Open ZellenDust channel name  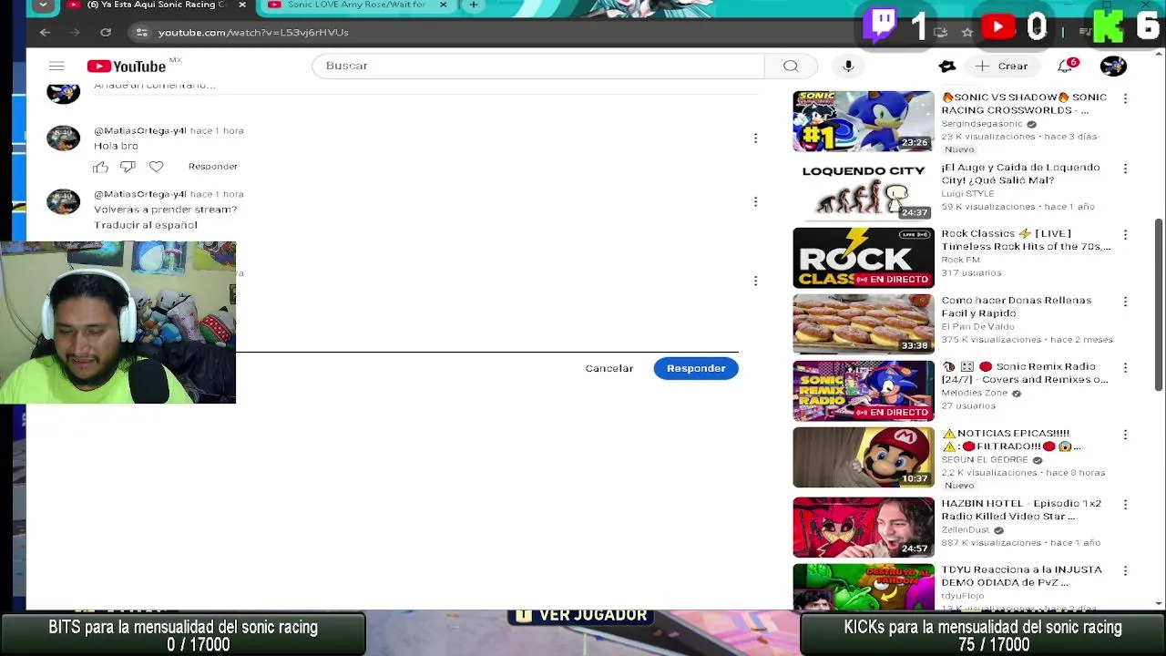pos(965,529)
